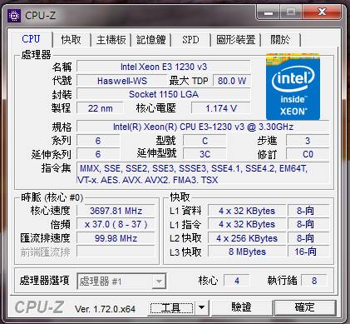
Task: Click the 延伸型號 value 3C
Action: (x=205, y=154)
